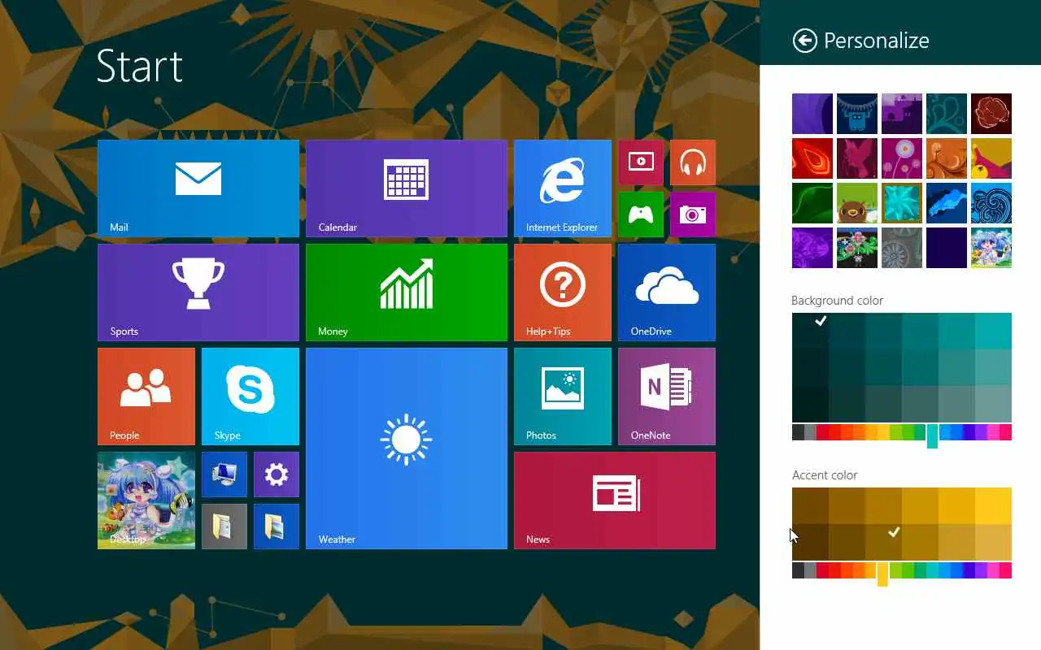Select dark gray on the Background hue strip
This screenshot has width=1041, height=650.
[x=798, y=432]
